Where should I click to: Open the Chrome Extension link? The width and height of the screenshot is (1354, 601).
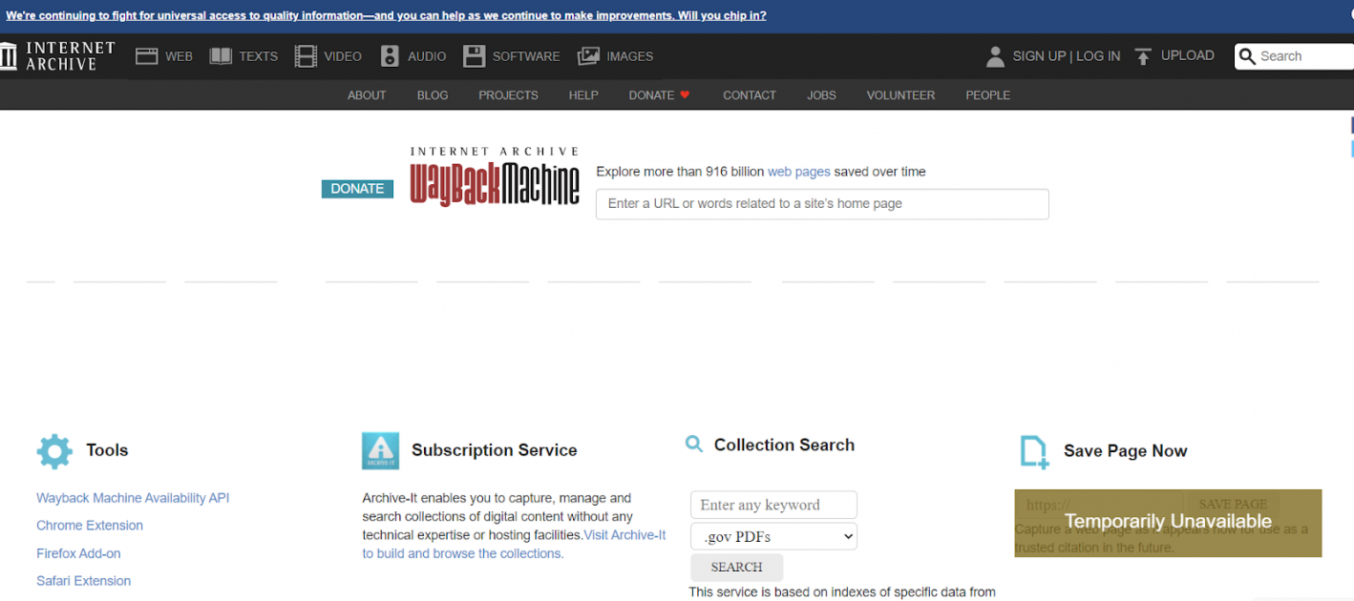point(90,526)
